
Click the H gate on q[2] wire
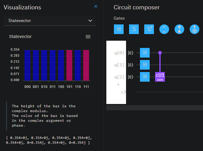tap(145, 77)
